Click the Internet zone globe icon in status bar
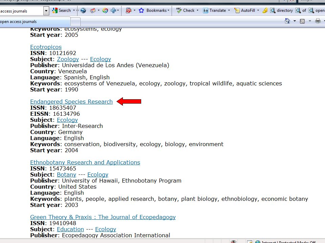The height and width of the screenshot is (243, 325). [258, 242]
